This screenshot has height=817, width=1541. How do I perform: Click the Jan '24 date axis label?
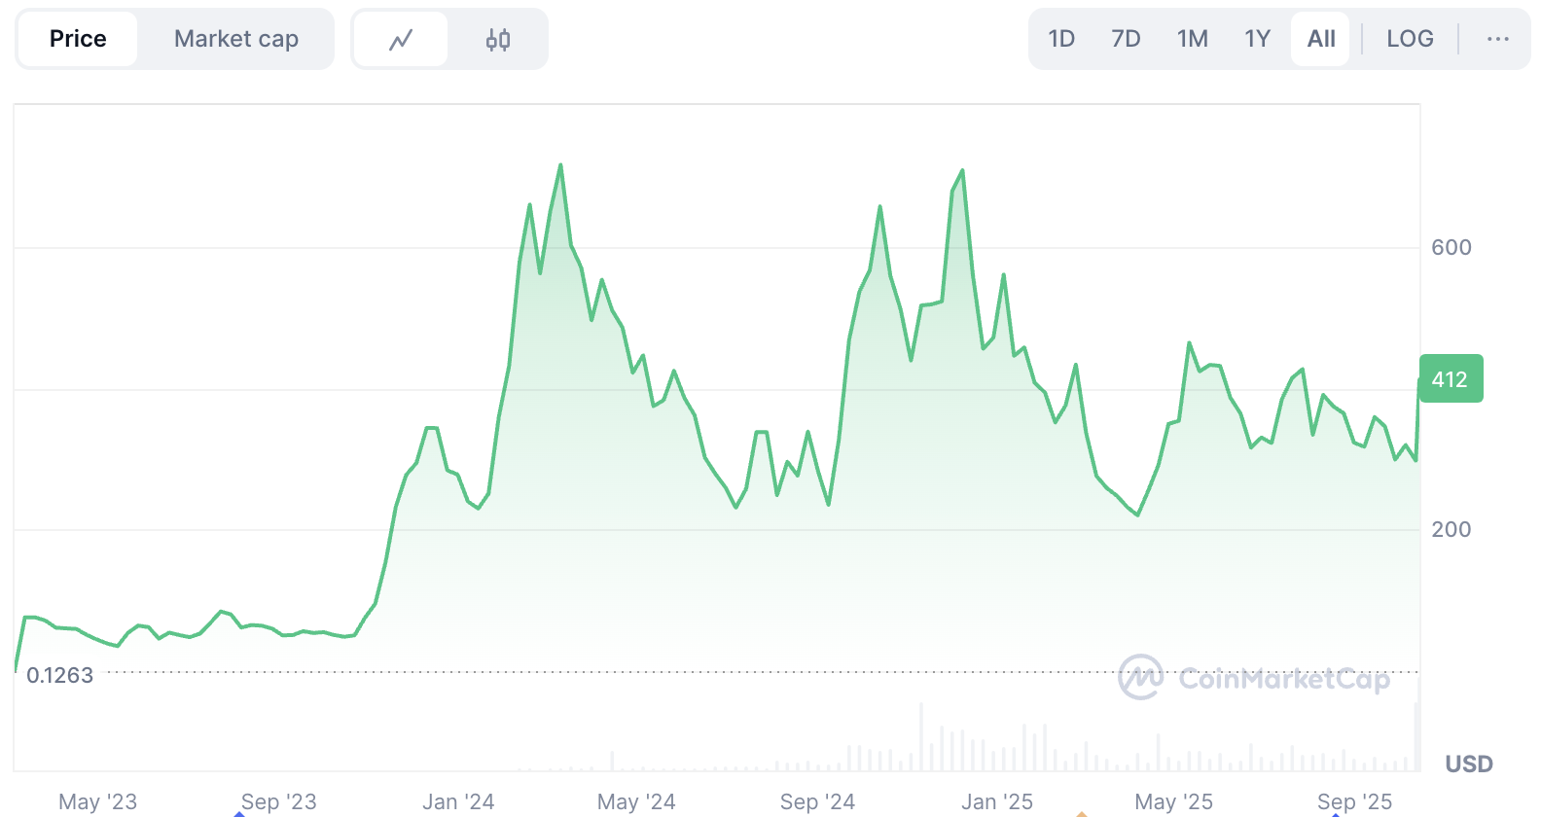458,801
